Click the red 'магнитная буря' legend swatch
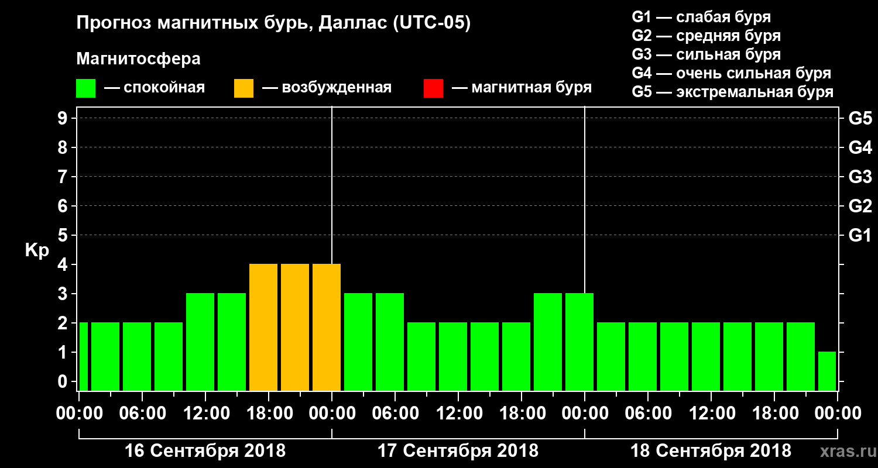This screenshot has width=878, height=468. tap(433, 88)
